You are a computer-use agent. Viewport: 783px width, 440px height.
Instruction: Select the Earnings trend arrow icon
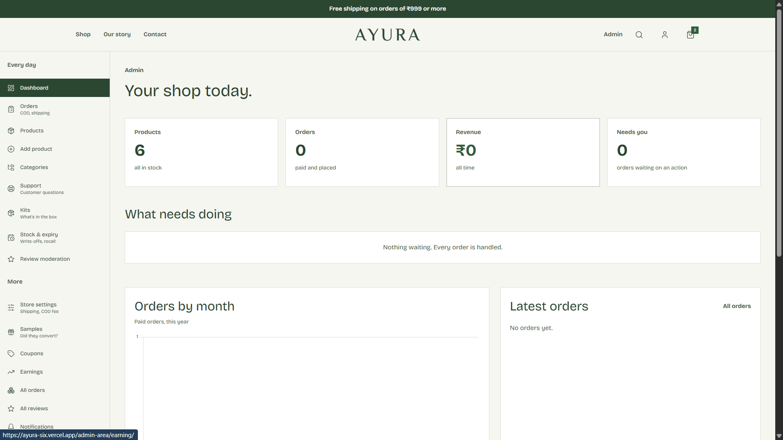pos(11,372)
